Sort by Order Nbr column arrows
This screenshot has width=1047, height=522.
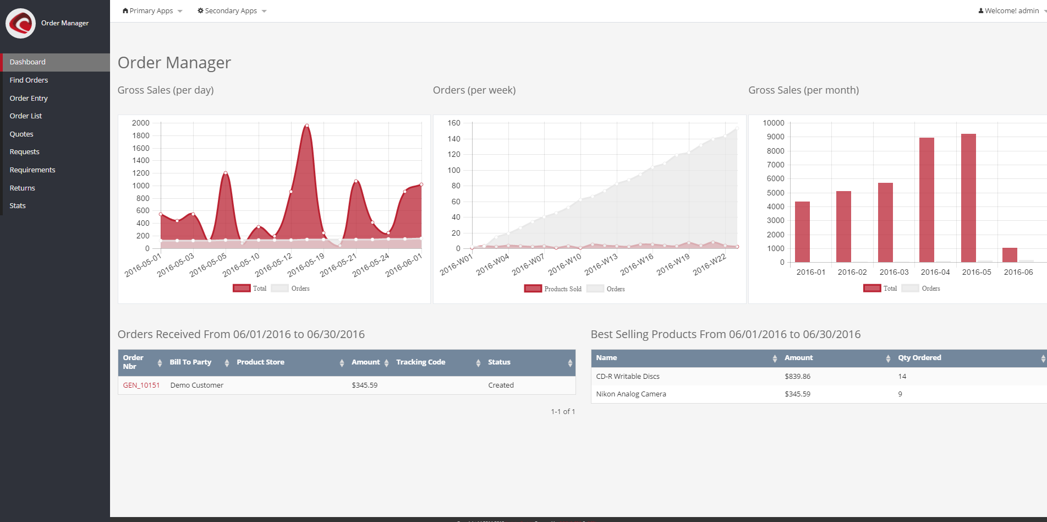tap(160, 363)
